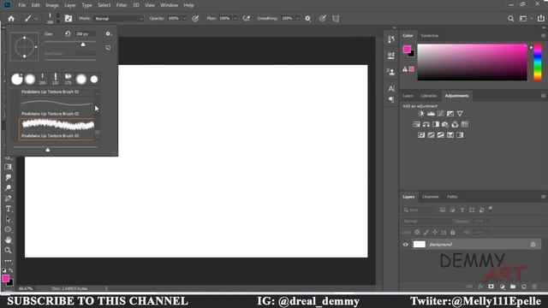
Task: Switch to the Channels tab
Action: 430,197
